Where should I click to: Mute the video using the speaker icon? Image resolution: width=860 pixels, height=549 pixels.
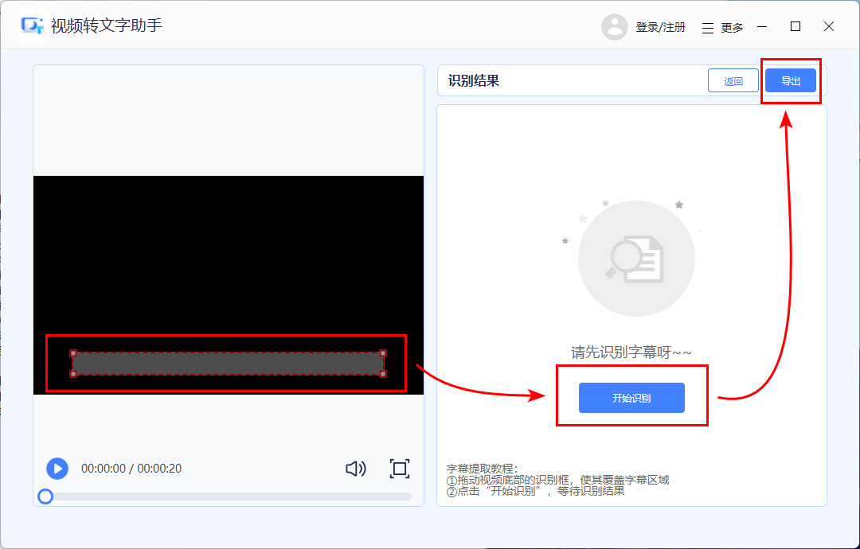(x=356, y=469)
